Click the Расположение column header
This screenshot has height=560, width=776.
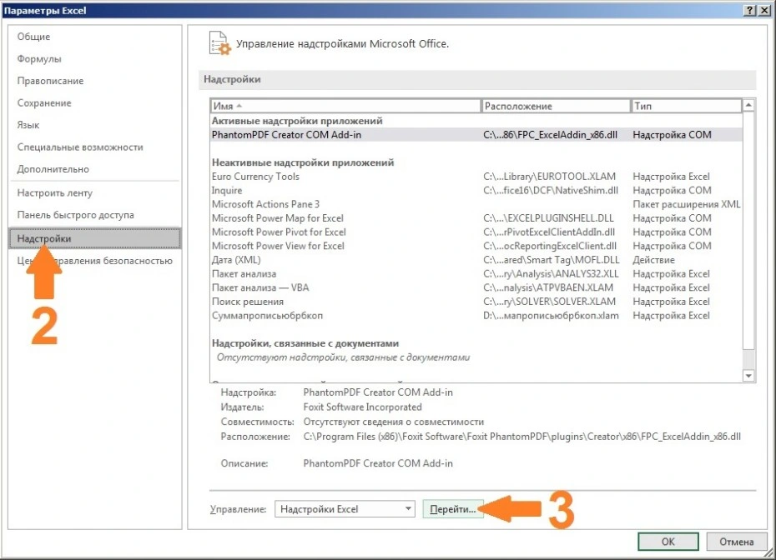pos(555,107)
